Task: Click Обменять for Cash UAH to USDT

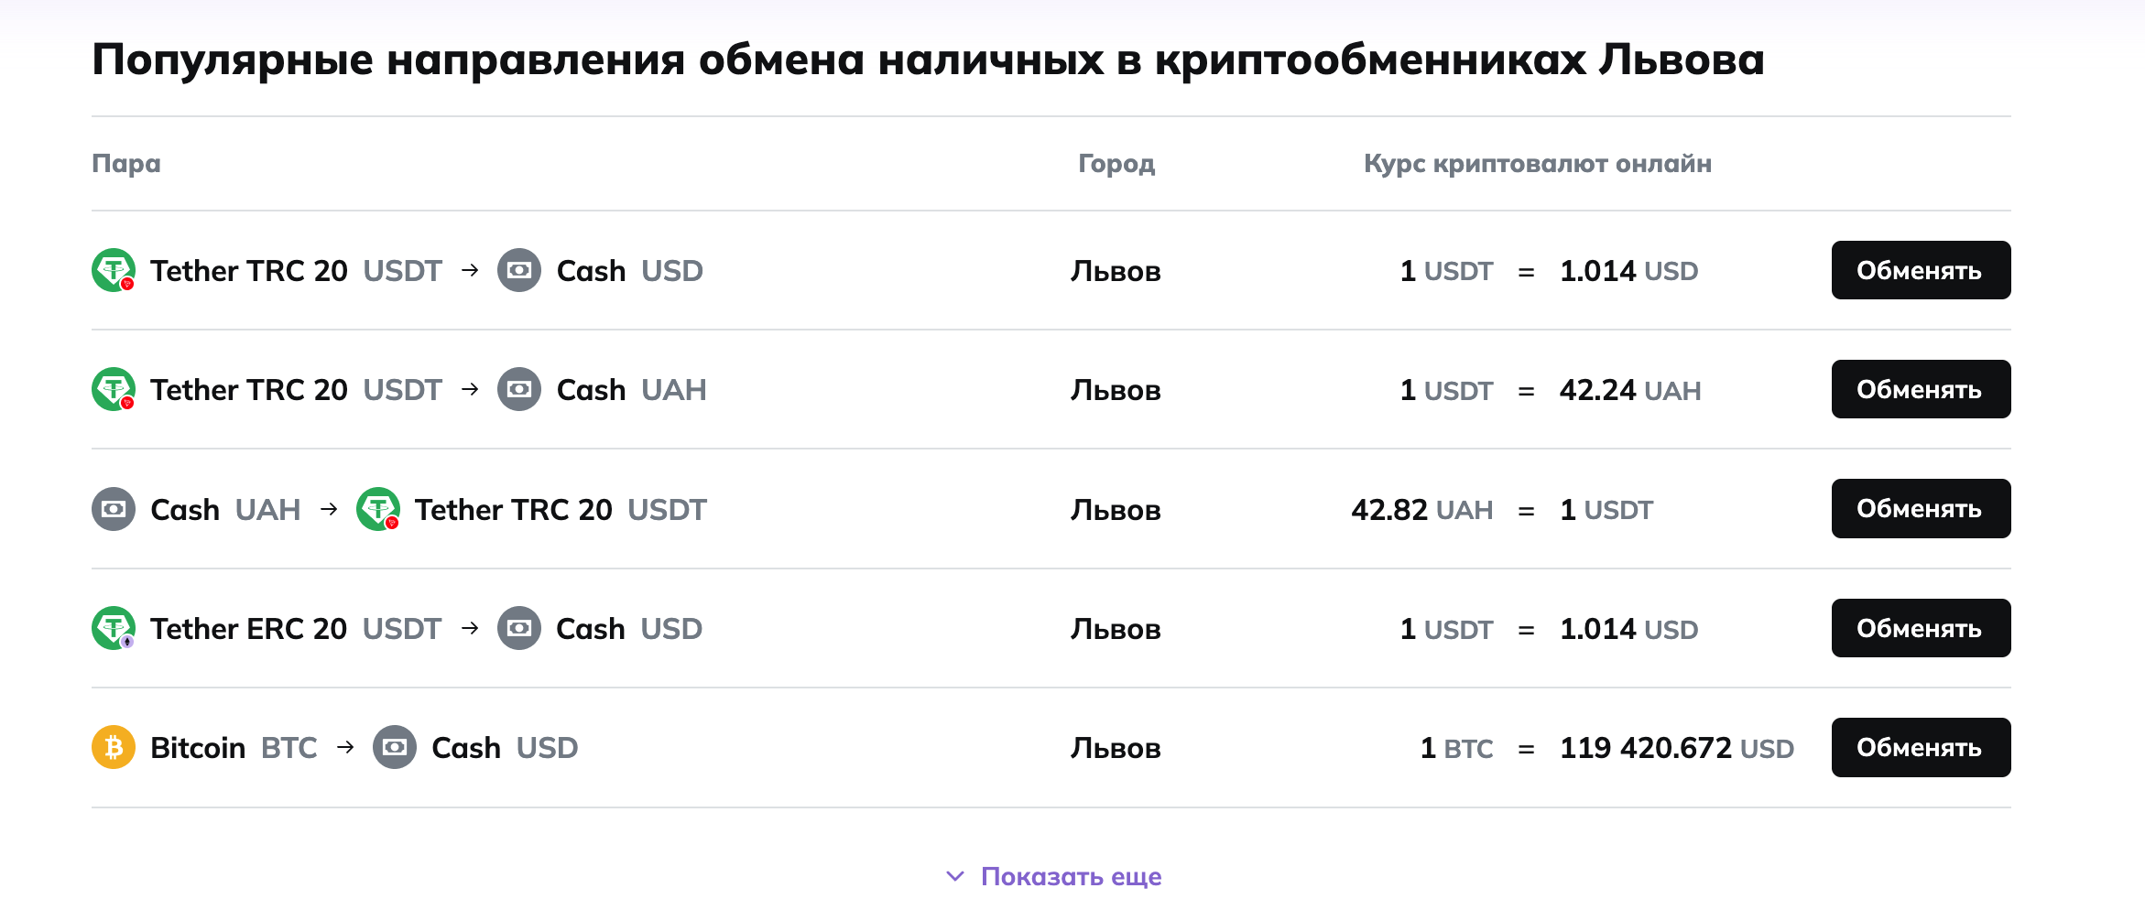Action: 1921,508
